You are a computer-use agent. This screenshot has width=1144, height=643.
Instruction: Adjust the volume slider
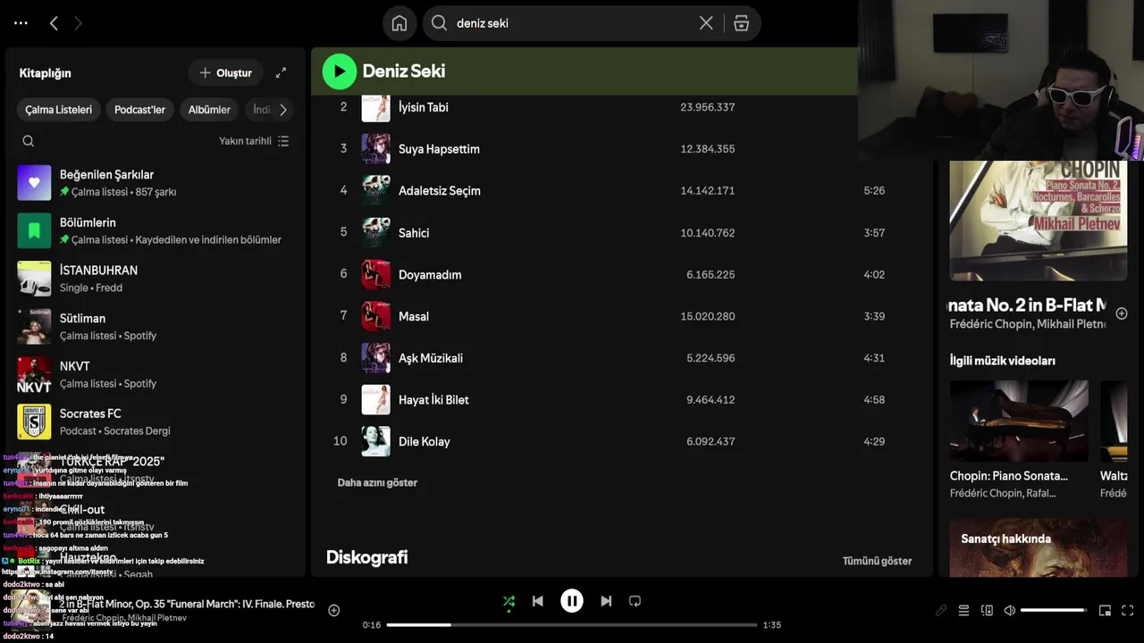tap(1054, 611)
